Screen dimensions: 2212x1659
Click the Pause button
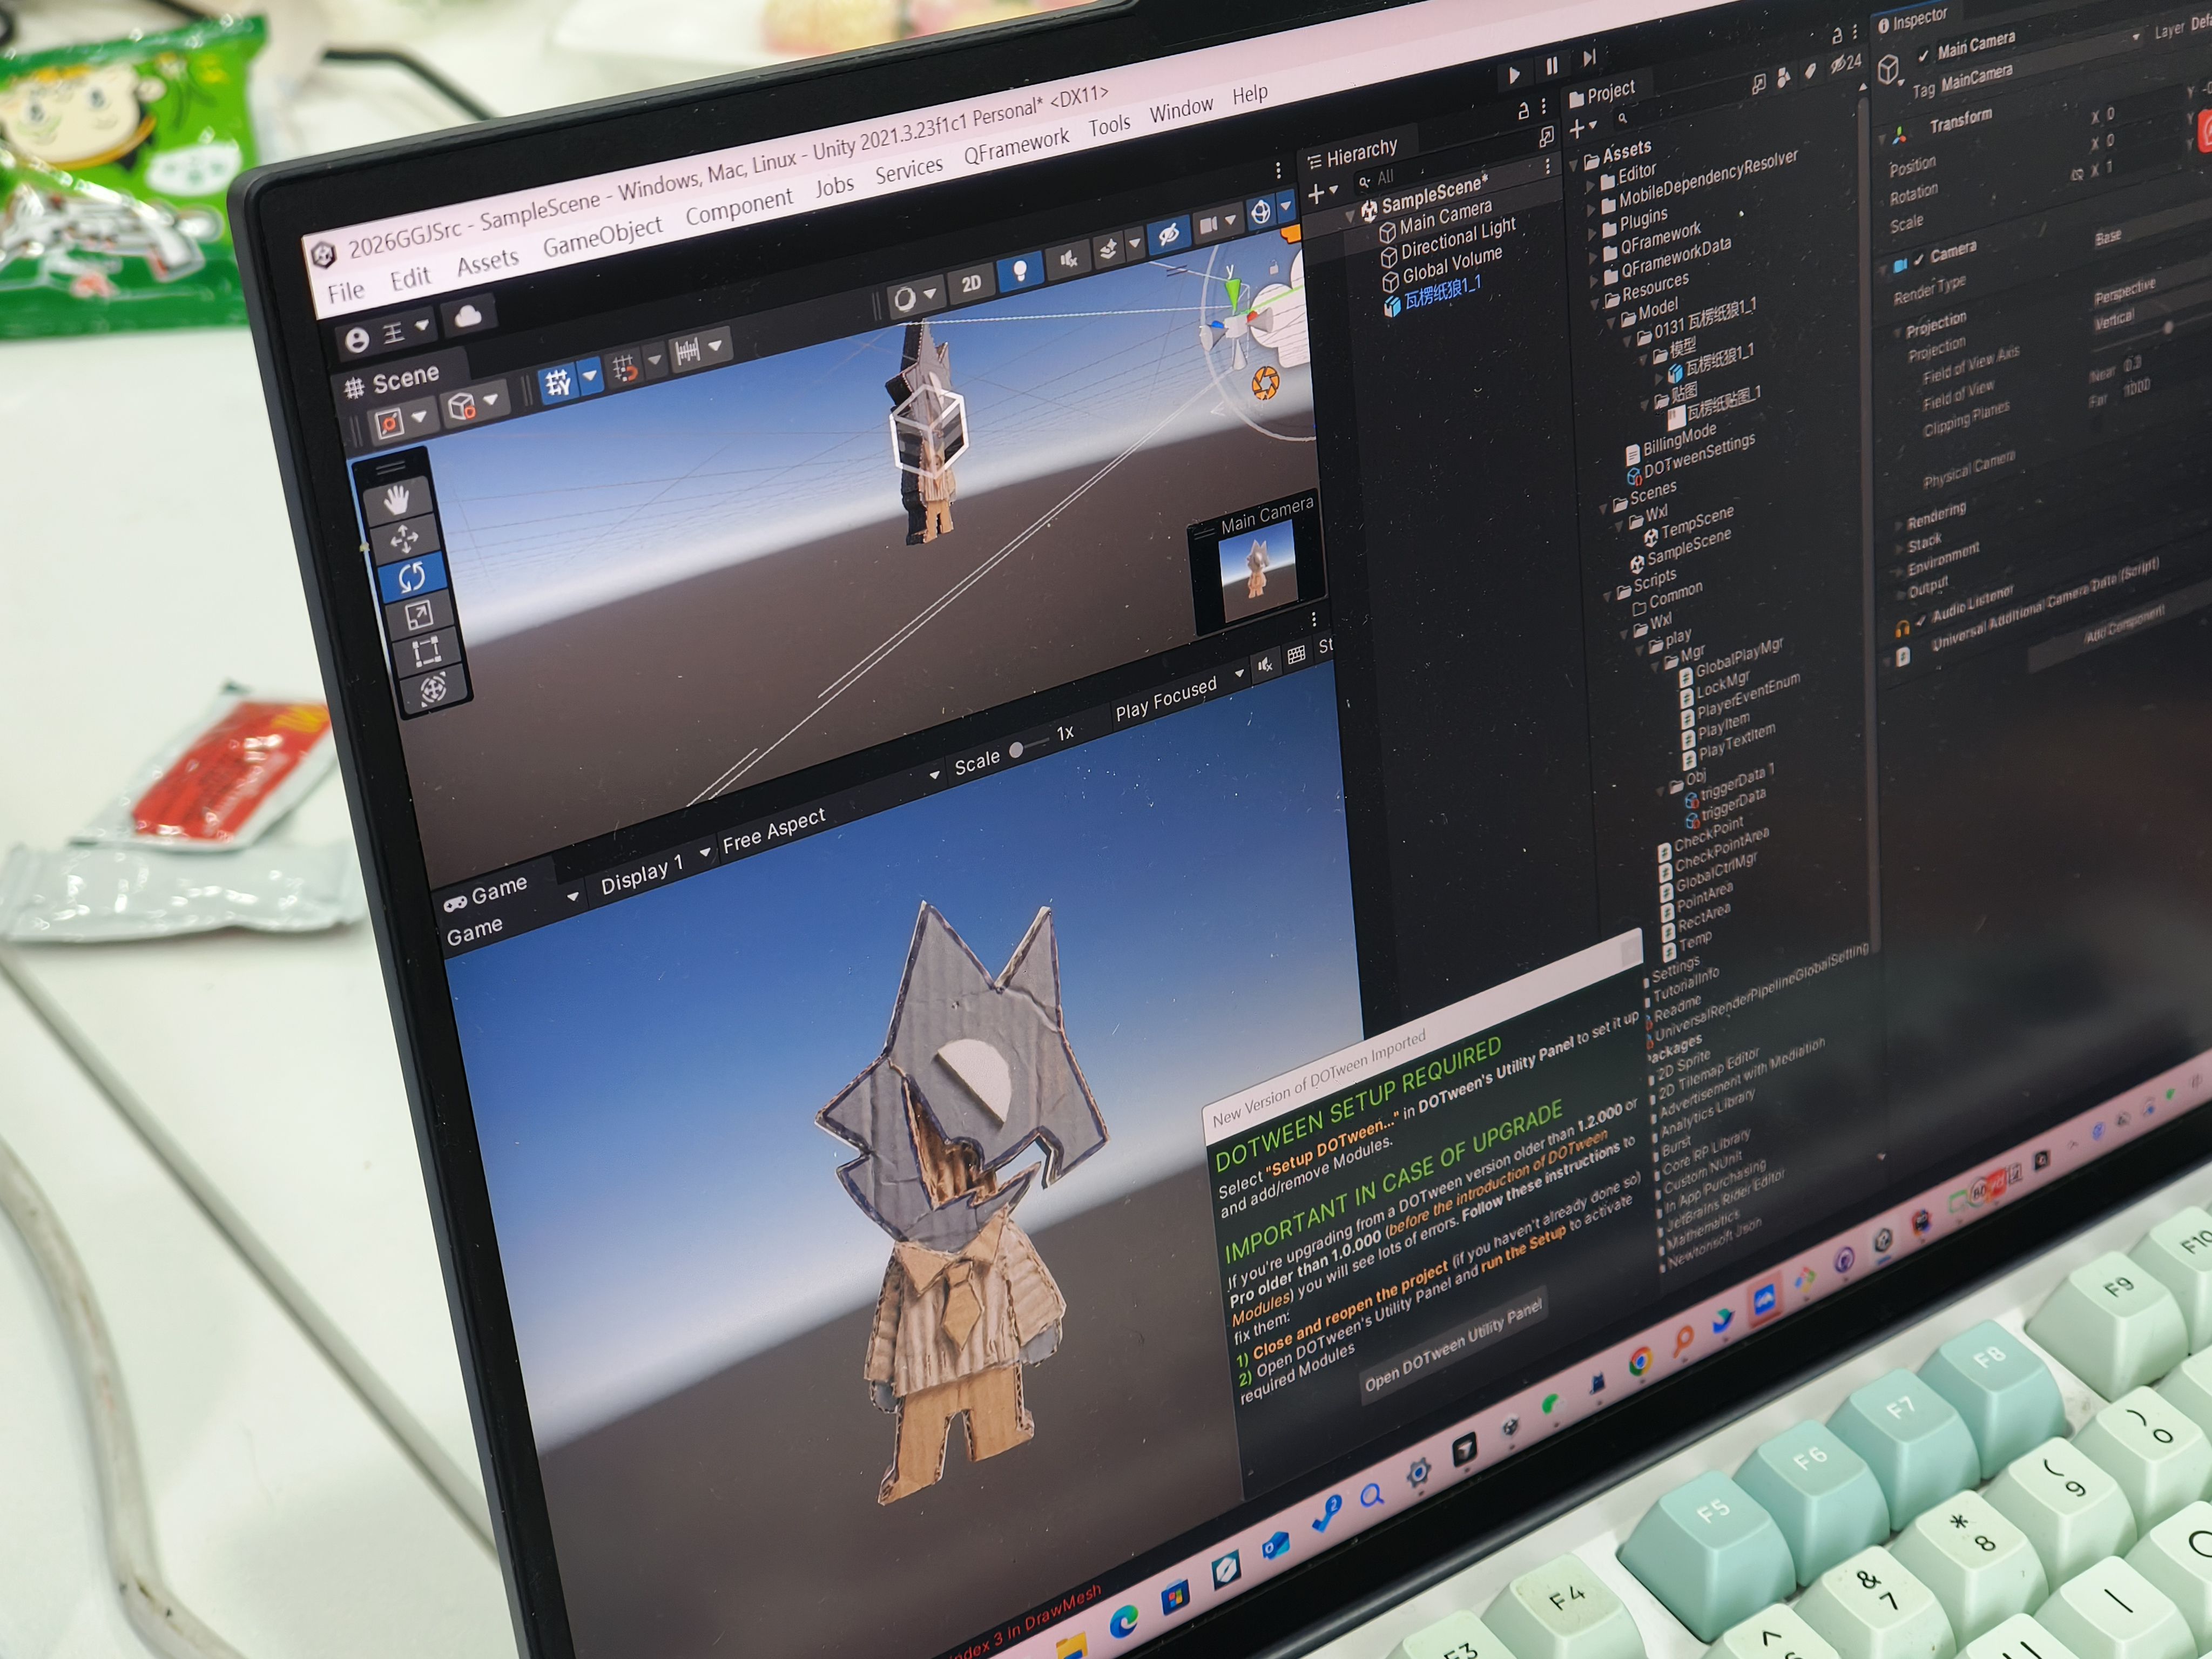tap(1551, 67)
